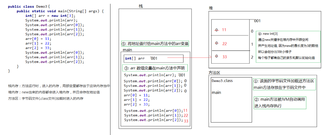
Task: Click "main" label above the stack frame
Action: [x=127, y=50]
